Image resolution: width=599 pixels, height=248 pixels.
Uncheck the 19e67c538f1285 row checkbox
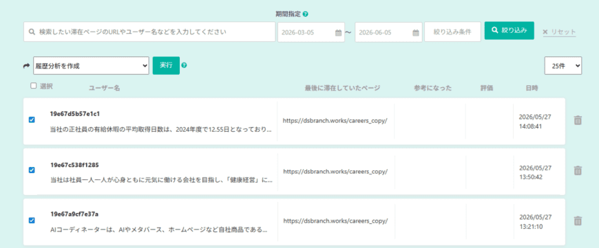click(32, 170)
